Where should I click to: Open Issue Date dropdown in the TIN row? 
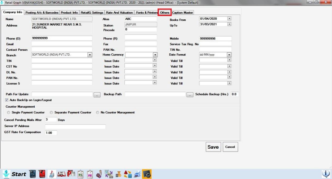pyautogui.click(x=155, y=60)
